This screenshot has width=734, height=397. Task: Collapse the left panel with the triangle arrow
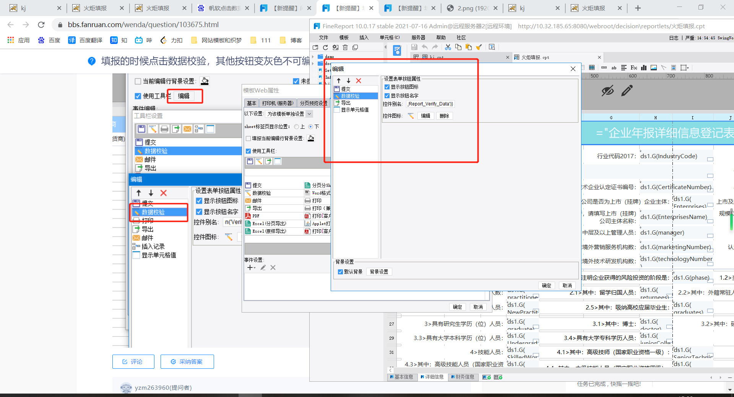[x=385, y=47]
